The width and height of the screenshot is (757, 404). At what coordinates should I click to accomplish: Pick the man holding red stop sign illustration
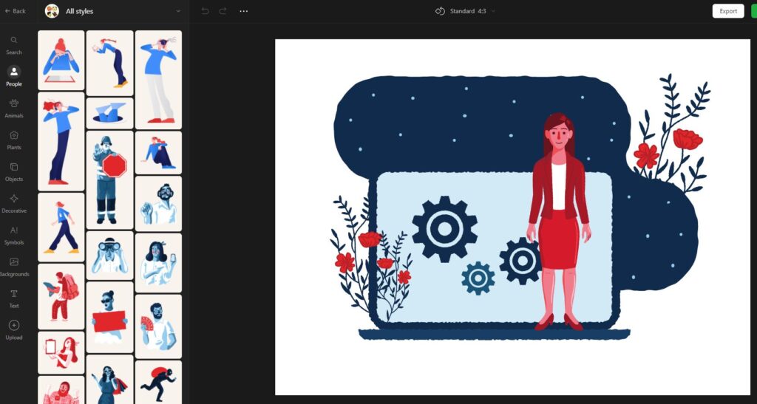point(109,179)
